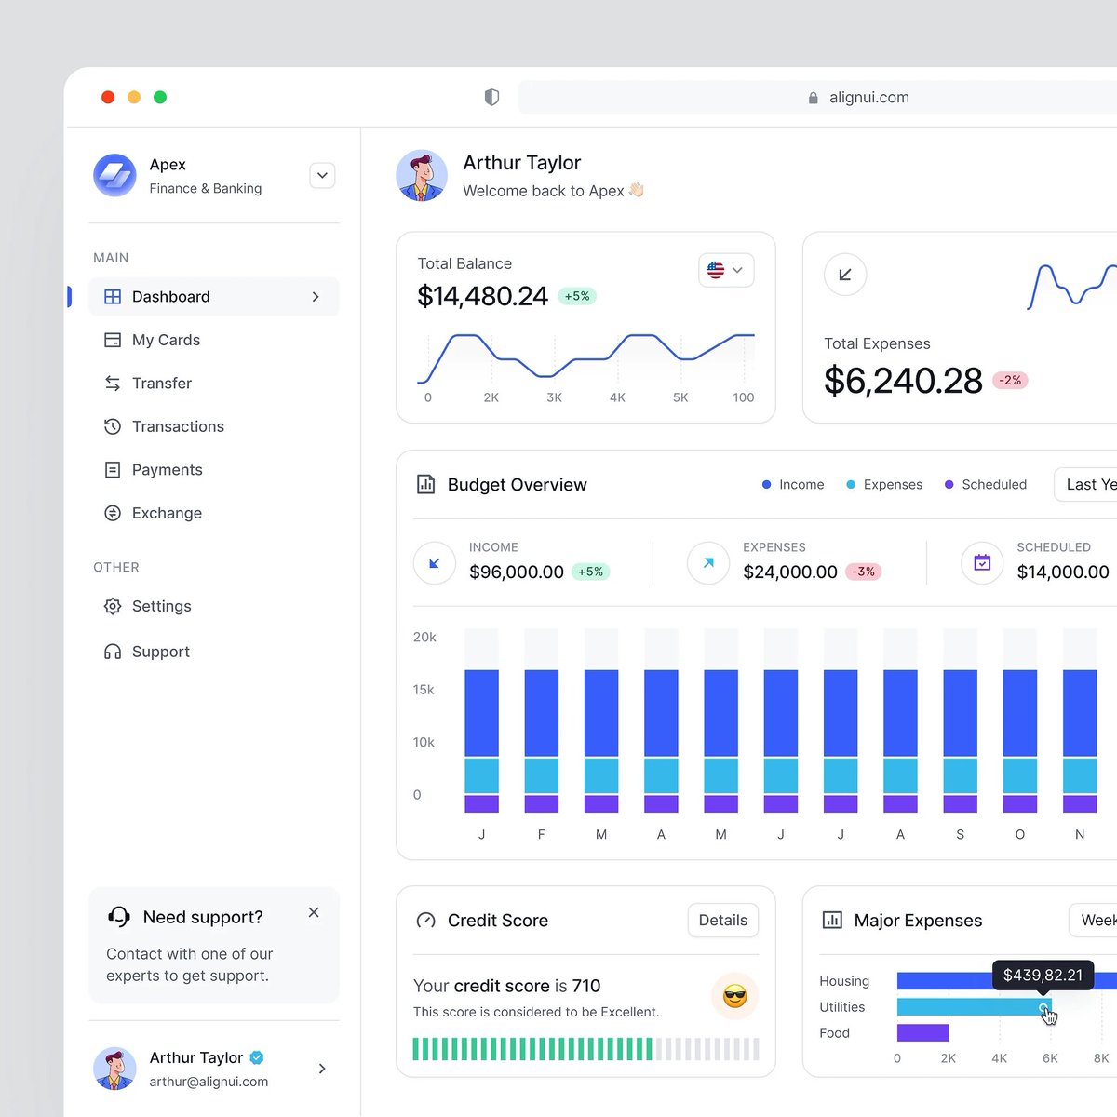Click the Transactions history clock icon

[113, 426]
